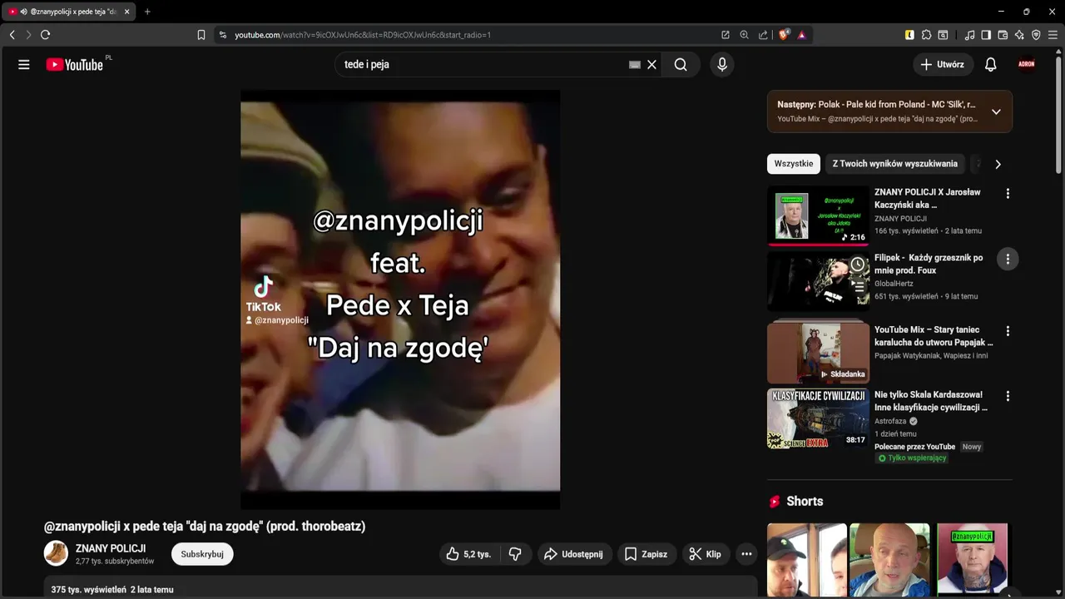The image size is (1065, 599).
Task: Open options for the ZNANY POLICJI X Jarosław Kaczyński video
Action: 1008,194
